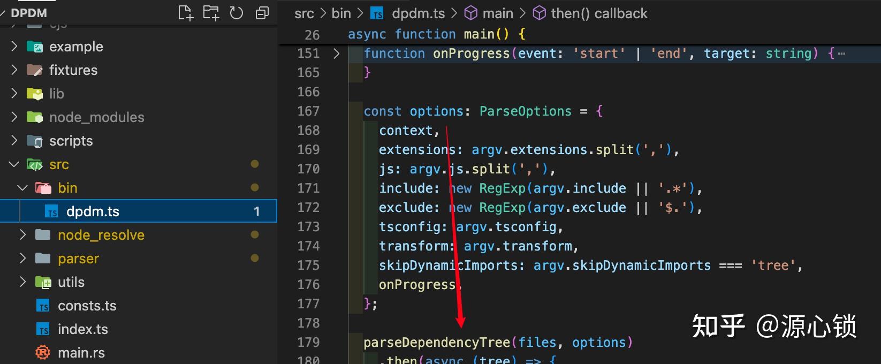Viewport: 881px width, 364px height.
Task: Click the New File icon in explorer header
Action: [185, 13]
